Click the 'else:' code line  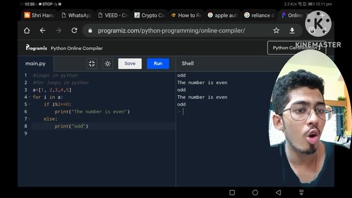[51, 119]
